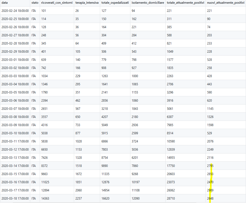Click ricoverati value 14363
The height and width of the screenshot is (203, 246).
(45, 199)
